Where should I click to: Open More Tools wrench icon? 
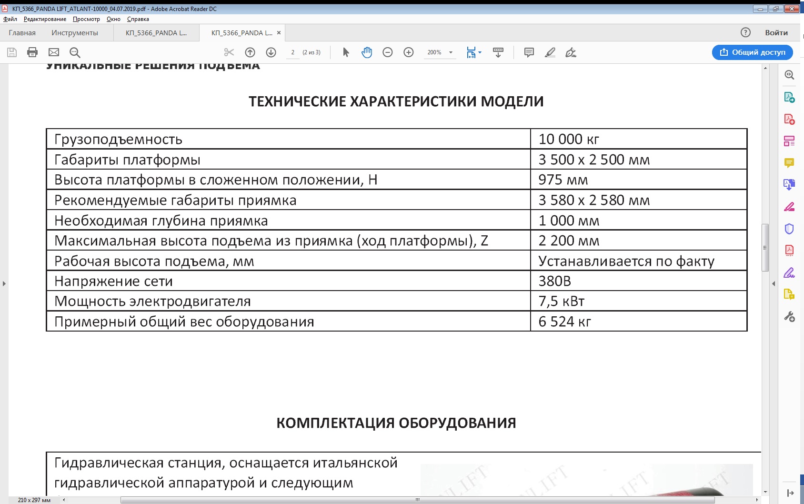click(x=789, y=316)
